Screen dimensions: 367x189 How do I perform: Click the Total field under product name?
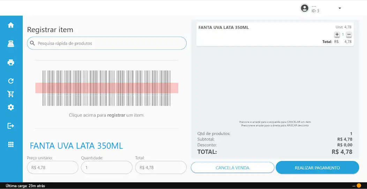click(x=161, y=167)
